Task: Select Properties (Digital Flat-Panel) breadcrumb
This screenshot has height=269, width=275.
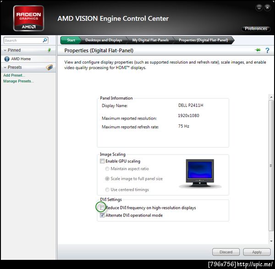Action: pos(203,40)
